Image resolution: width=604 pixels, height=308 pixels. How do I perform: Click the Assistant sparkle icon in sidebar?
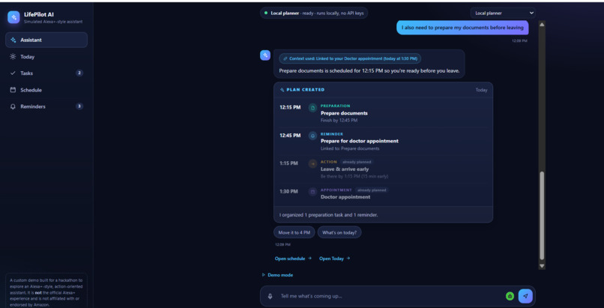pos(13,40)
